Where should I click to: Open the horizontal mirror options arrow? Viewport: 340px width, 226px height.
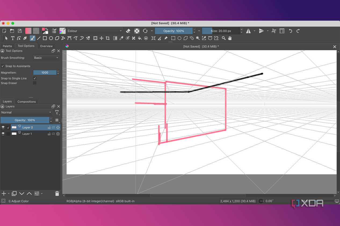(x=255, y=31)
